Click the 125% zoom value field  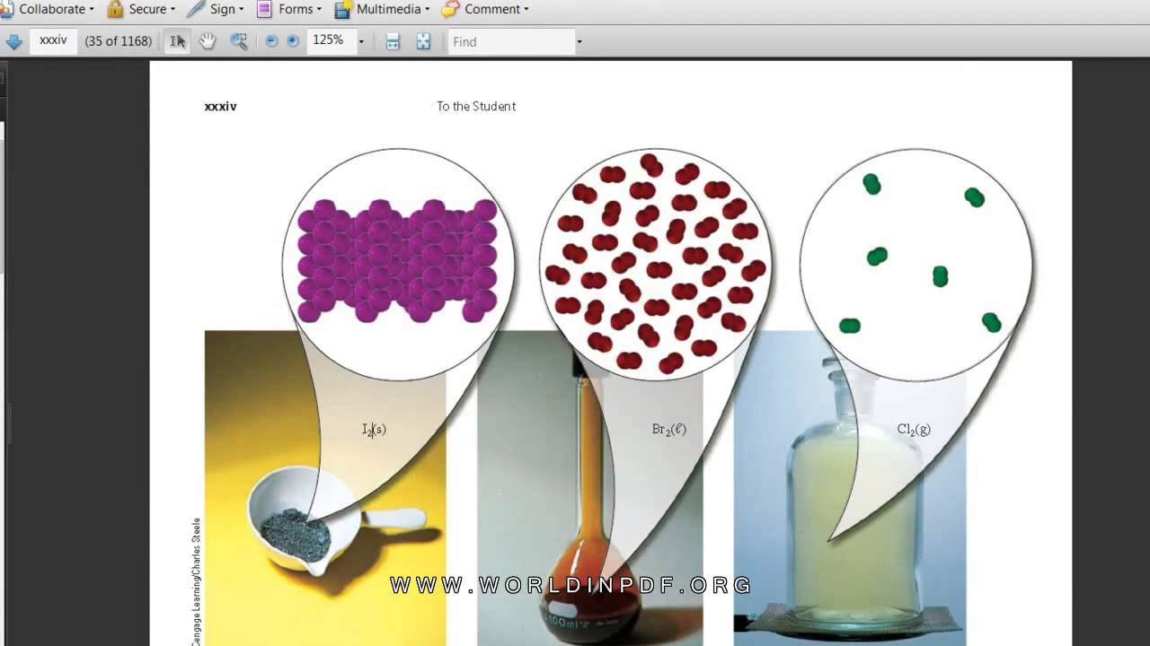click(x=331, y=41)
